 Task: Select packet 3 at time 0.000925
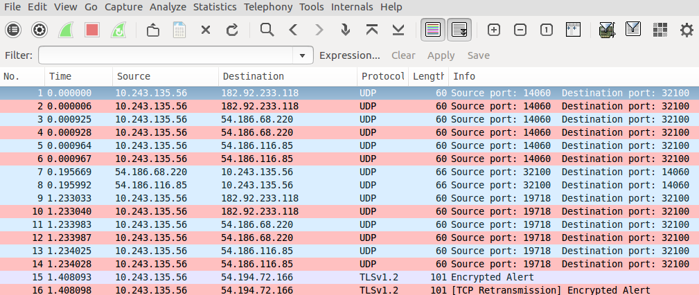(349, 119)
